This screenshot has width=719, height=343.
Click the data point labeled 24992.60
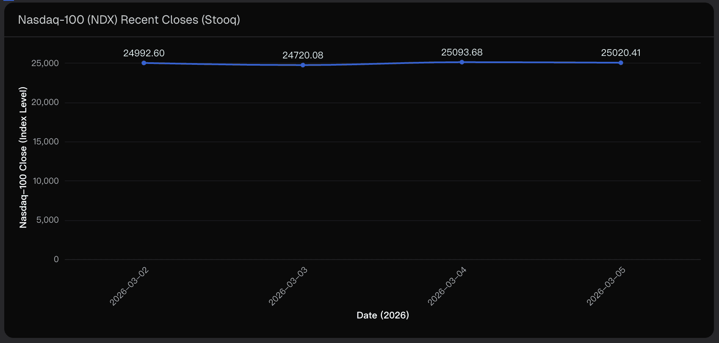coord(144,63)
